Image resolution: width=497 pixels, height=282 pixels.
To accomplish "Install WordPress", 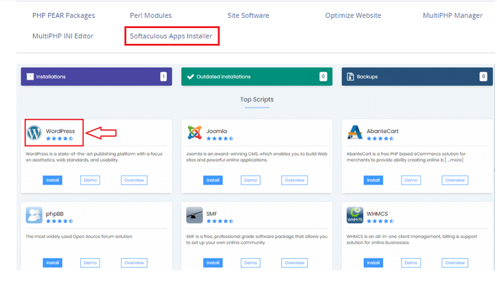I will pyautogui.click(x=53, y=180).
